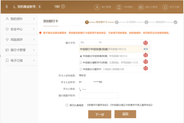Click the selected channel summary 中信银行中信快捷(快捷)

94,49
